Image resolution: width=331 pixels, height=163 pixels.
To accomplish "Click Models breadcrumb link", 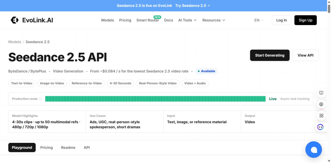I will point(15,42).
